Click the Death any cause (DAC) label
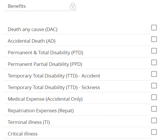Viewport: 161px width, 139px height. point(33,29)
